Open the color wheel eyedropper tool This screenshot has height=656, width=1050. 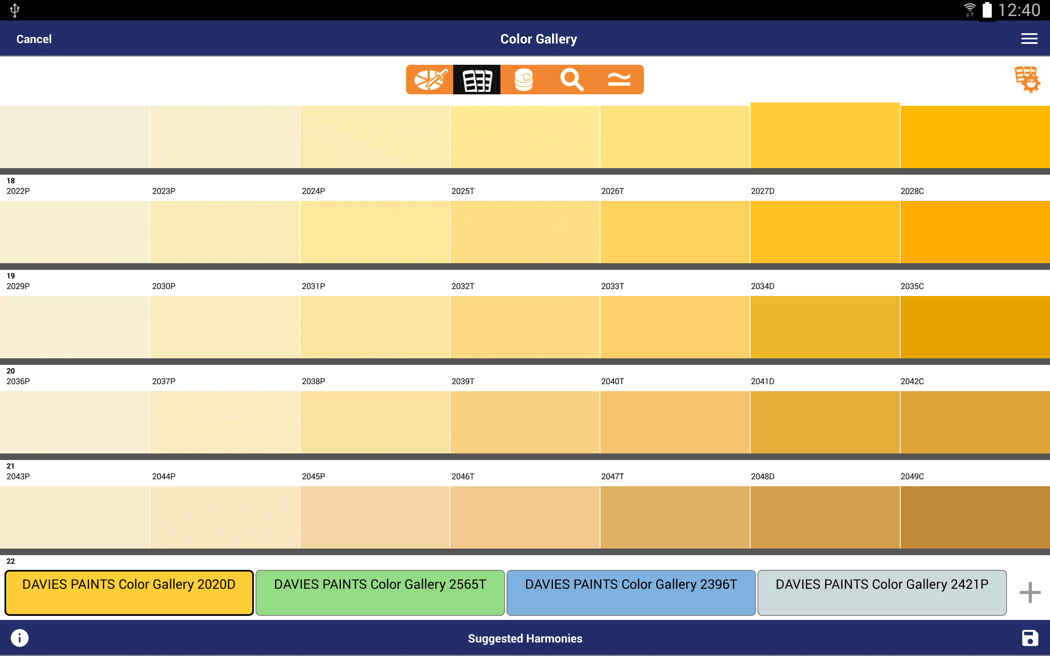(429, 80)
